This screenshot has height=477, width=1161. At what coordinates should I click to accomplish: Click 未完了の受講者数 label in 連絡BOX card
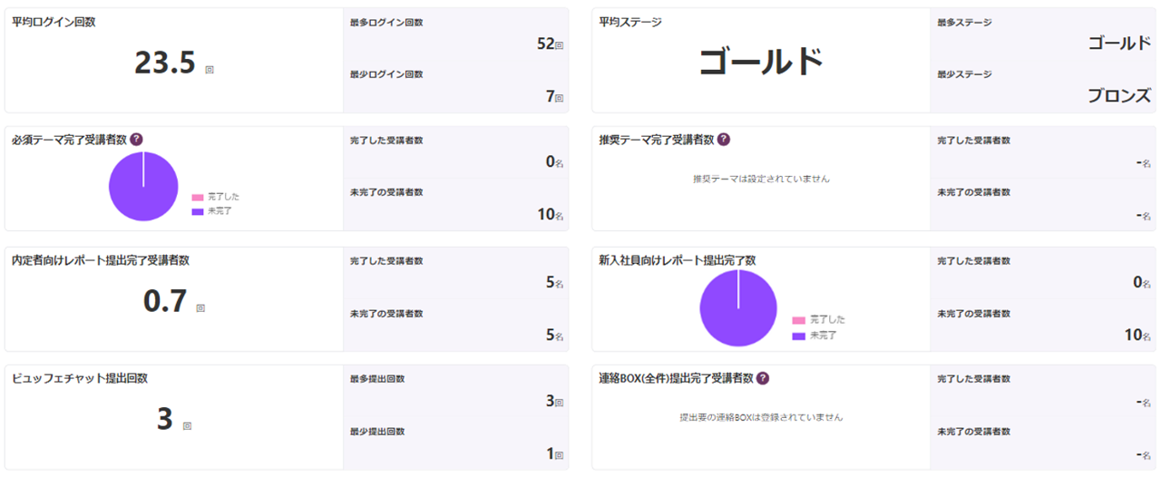coord(974,432)
